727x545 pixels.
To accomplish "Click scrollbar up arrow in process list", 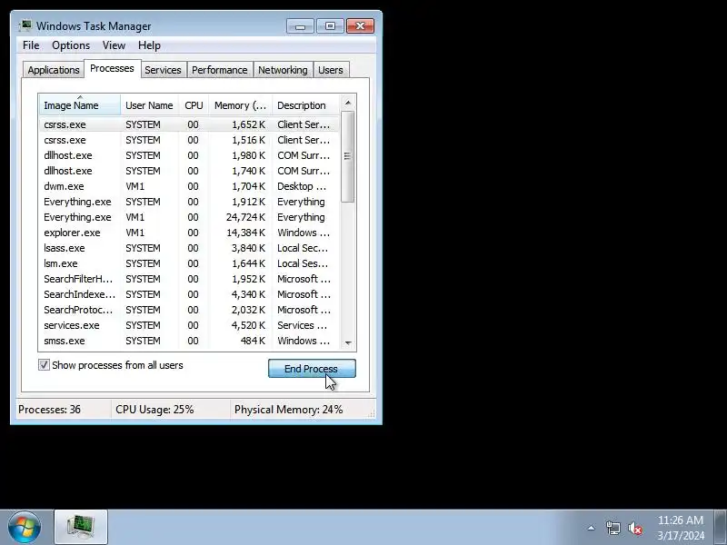I will [x=348, y=103].
